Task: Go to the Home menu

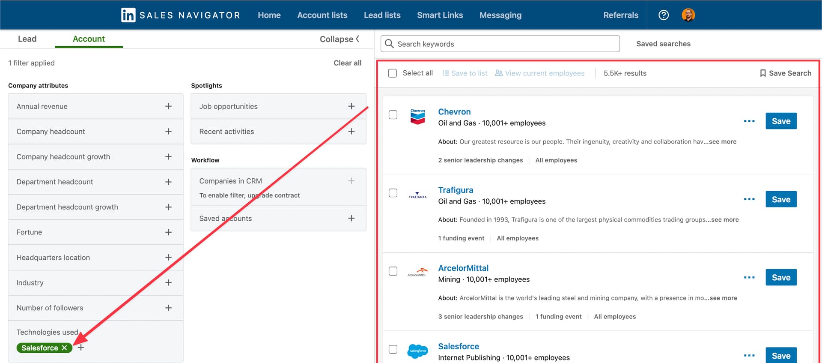Action: click(269, 15)
